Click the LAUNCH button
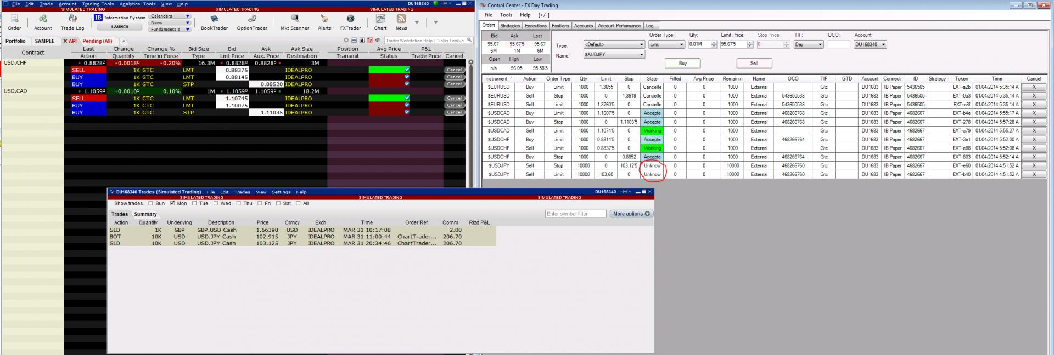 (x=120, y=27)
